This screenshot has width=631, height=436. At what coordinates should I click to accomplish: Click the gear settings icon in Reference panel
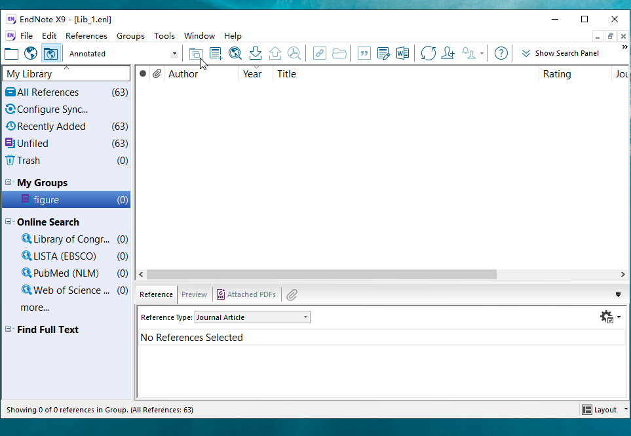coord(607,317)
